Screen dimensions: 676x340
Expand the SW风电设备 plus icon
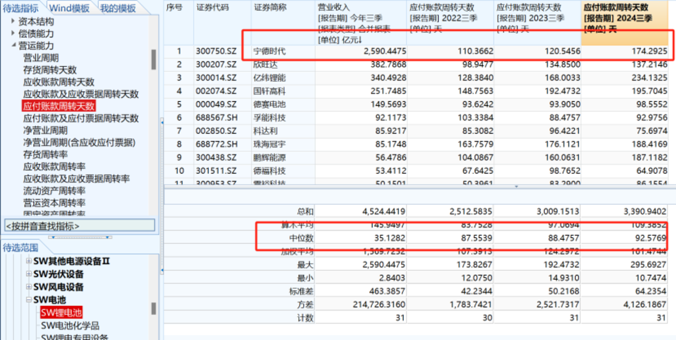[x=29, y=287]
